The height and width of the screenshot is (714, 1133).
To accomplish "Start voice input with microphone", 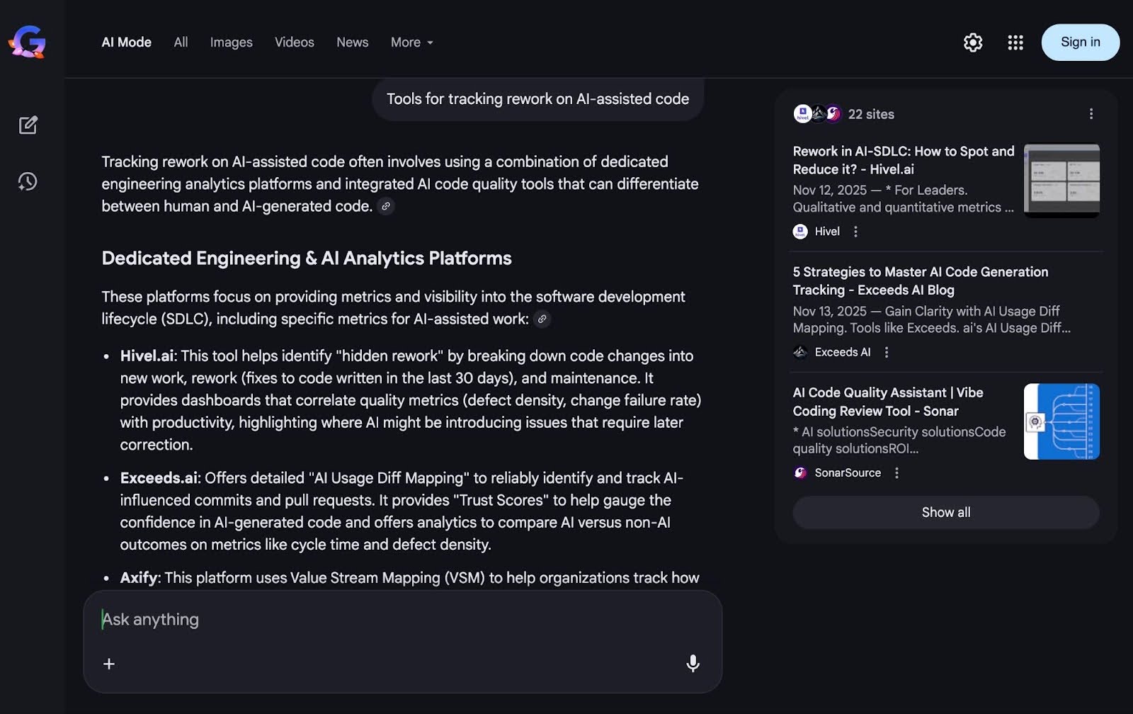I will coord(693,663).
